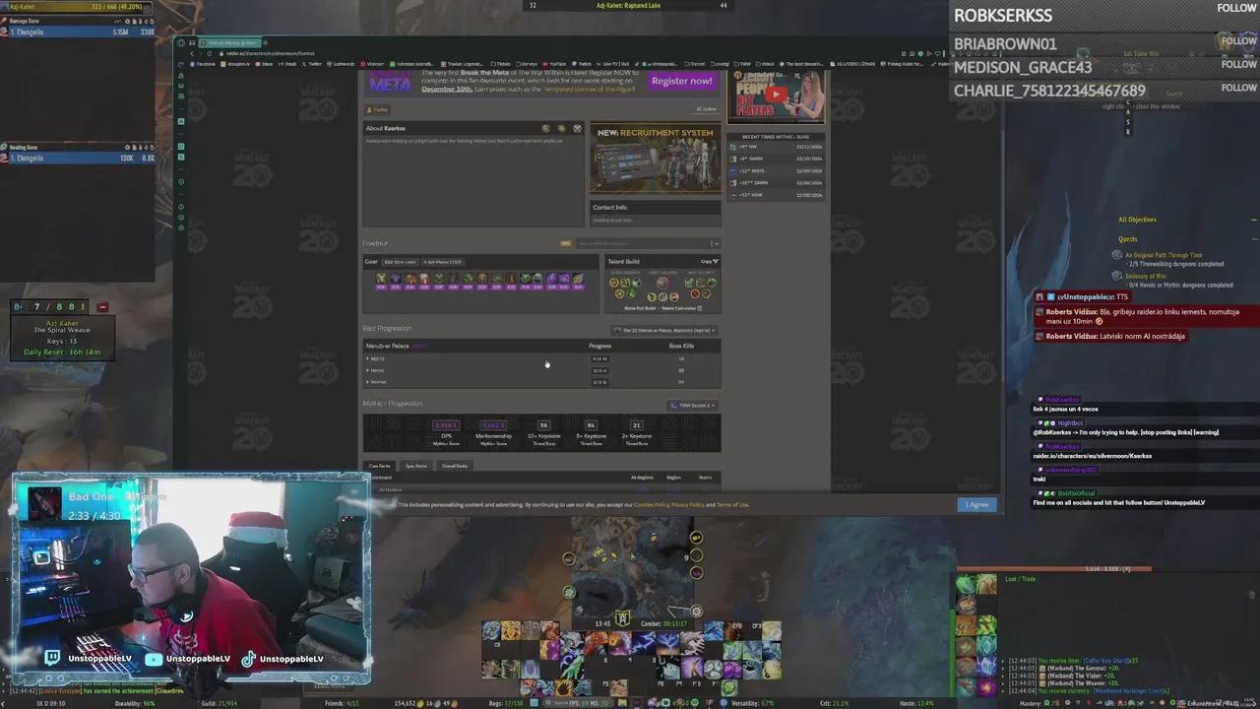Open the Terms of Use link

tap(732, 505)
